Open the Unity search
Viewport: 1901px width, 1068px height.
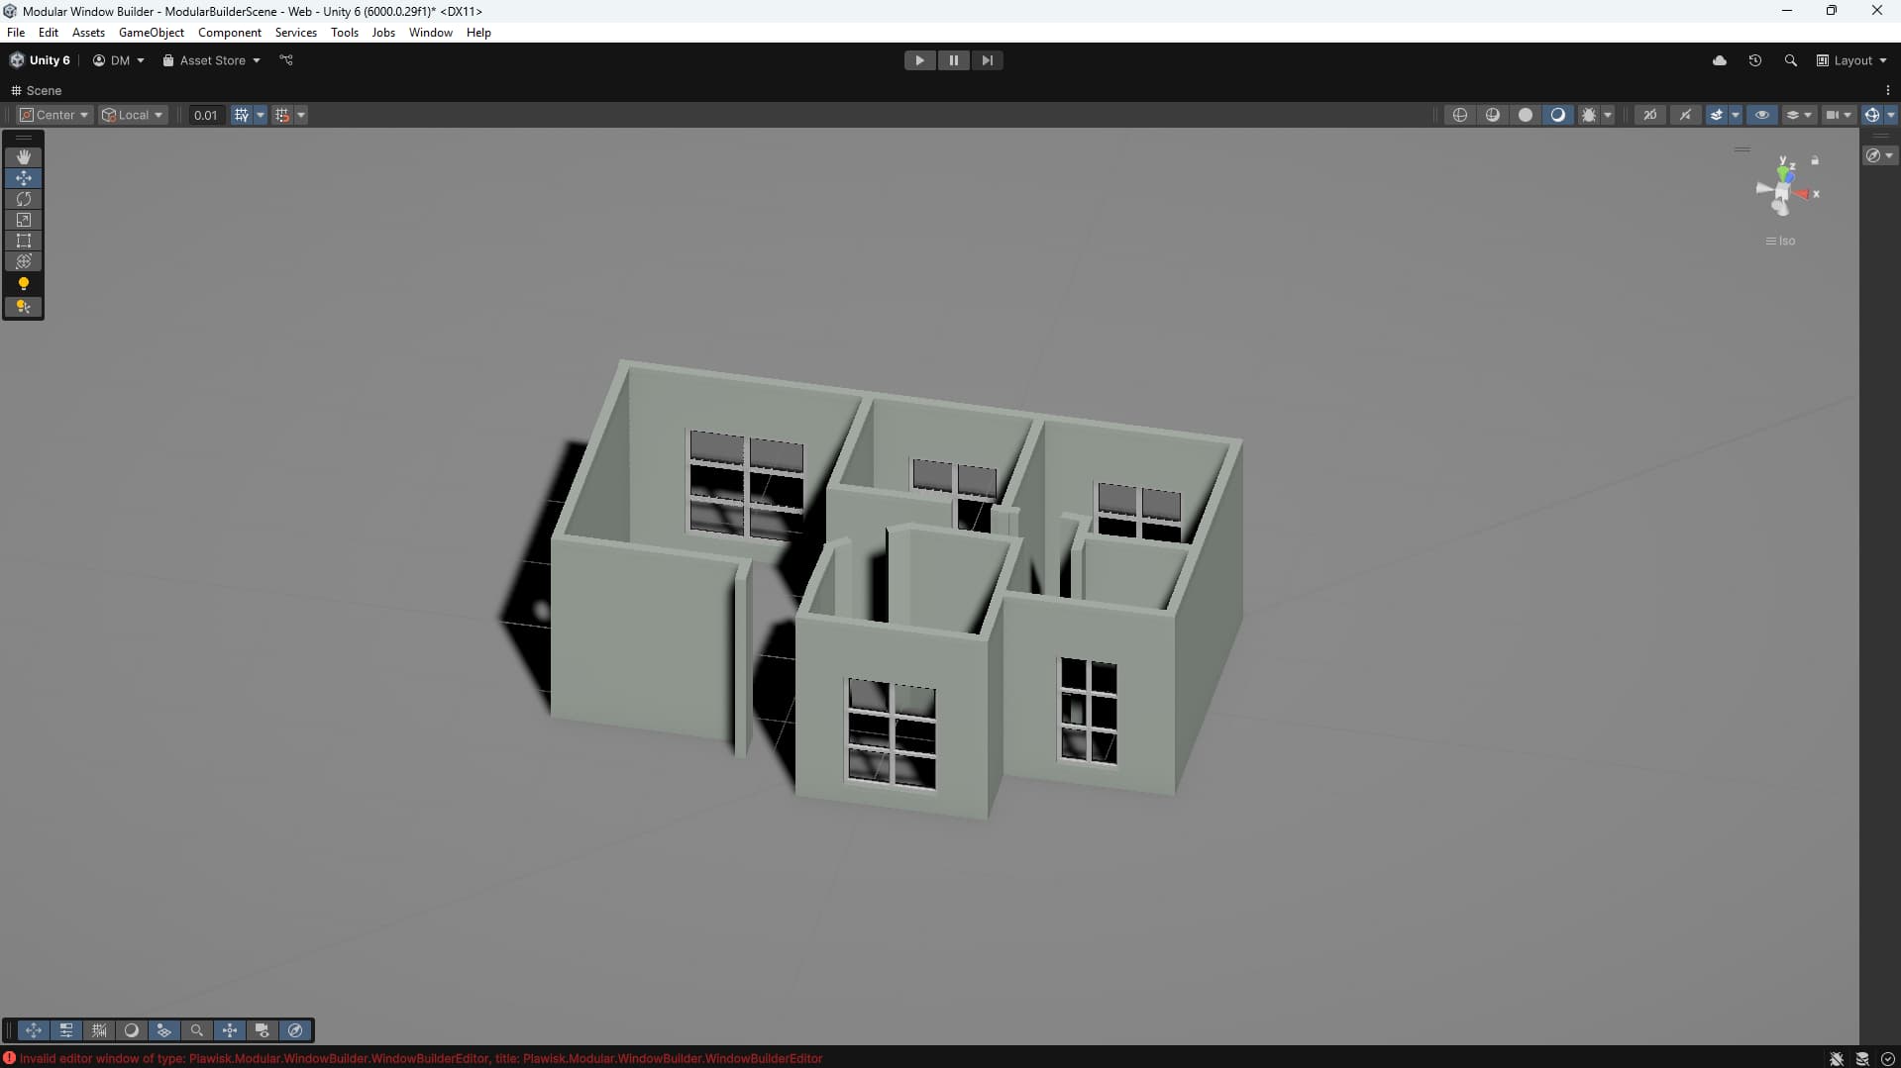[x=1790, y=60]
